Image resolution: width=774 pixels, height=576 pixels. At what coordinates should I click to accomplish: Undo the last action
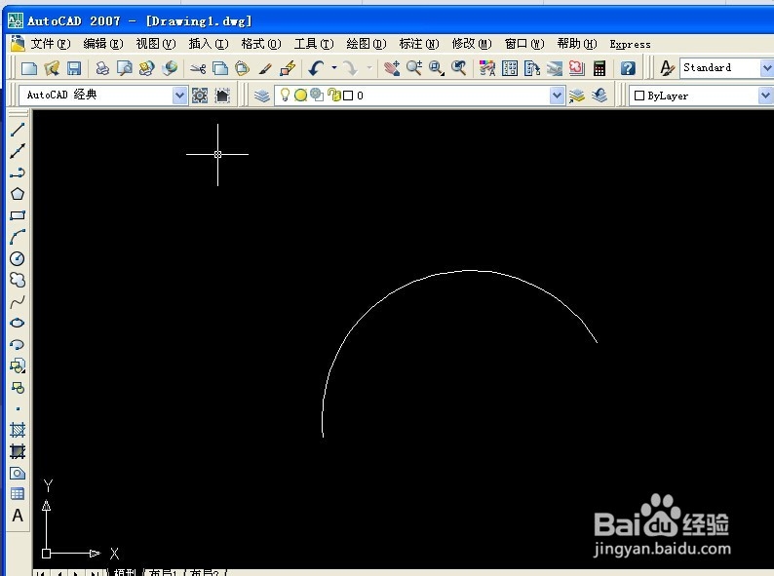tap(316, 68)
